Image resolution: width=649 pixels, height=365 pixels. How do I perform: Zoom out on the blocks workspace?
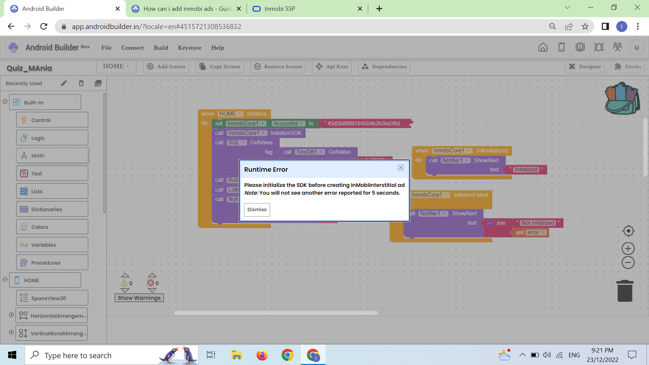point(628,263)
